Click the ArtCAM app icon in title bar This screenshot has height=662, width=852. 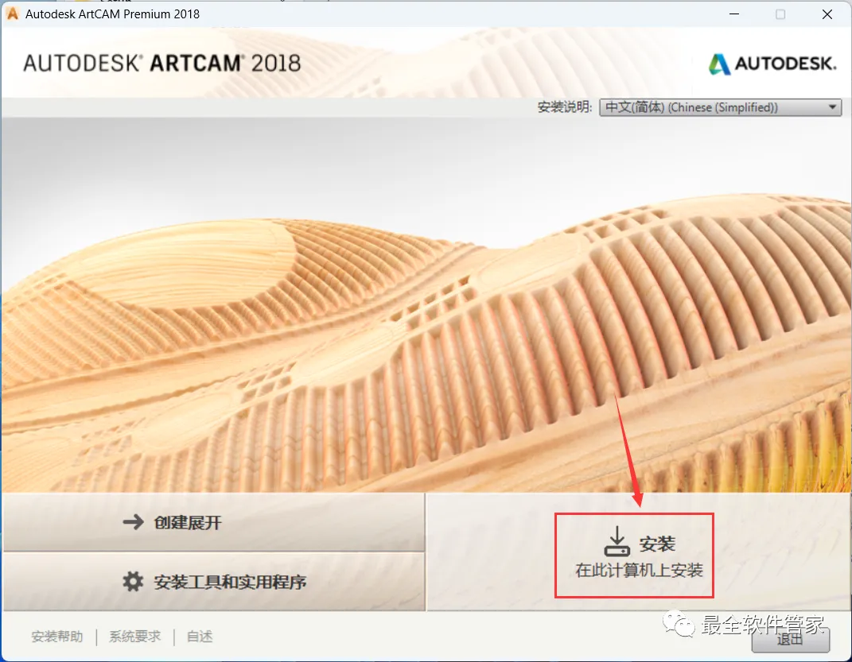tap(12, 14)
